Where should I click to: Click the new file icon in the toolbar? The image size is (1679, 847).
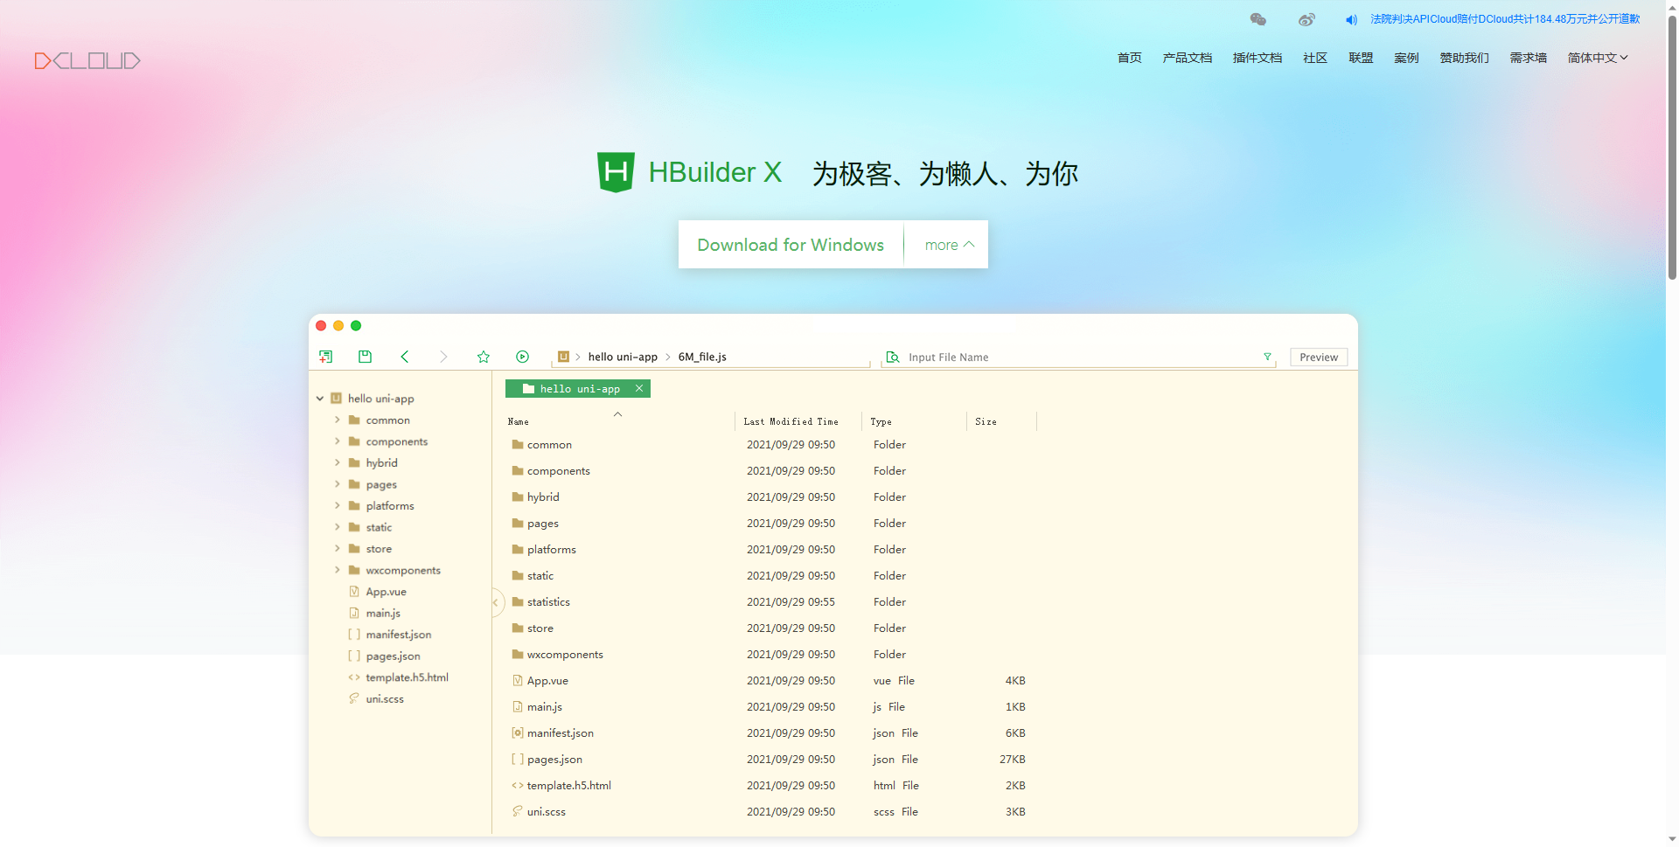(x=326, y=357)
